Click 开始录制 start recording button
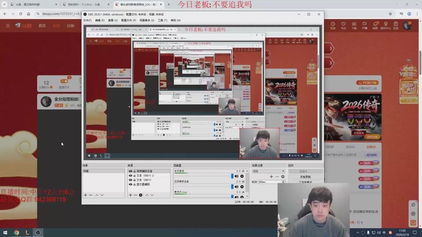 pos(305,177)
